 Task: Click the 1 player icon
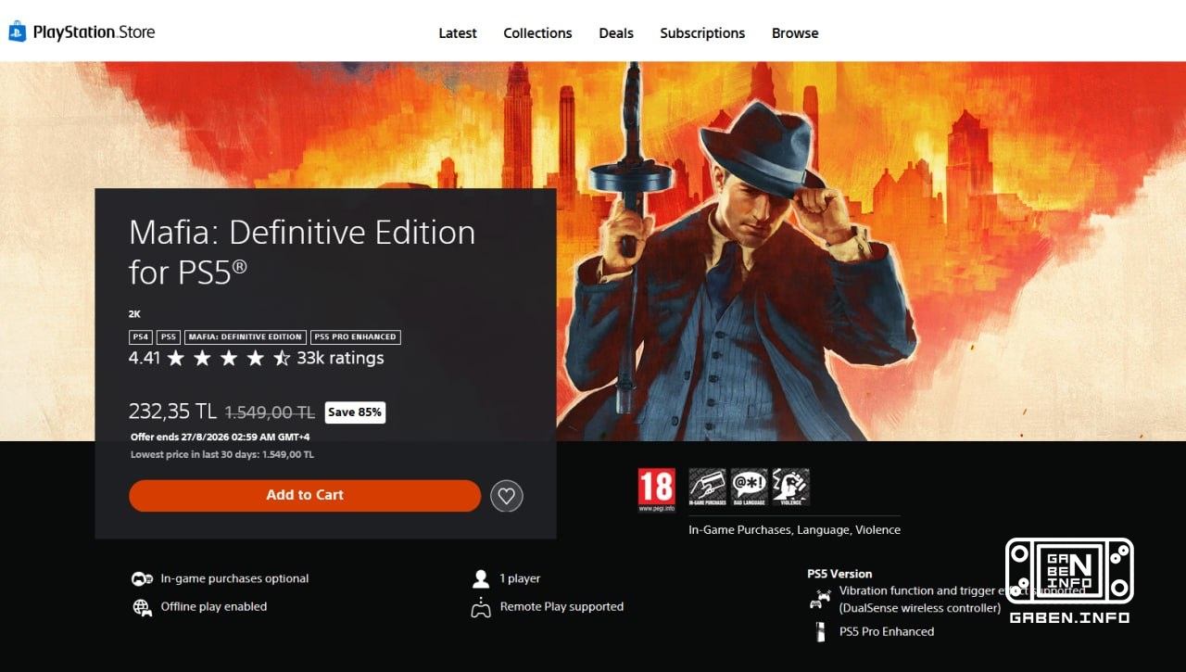[481, 578]
